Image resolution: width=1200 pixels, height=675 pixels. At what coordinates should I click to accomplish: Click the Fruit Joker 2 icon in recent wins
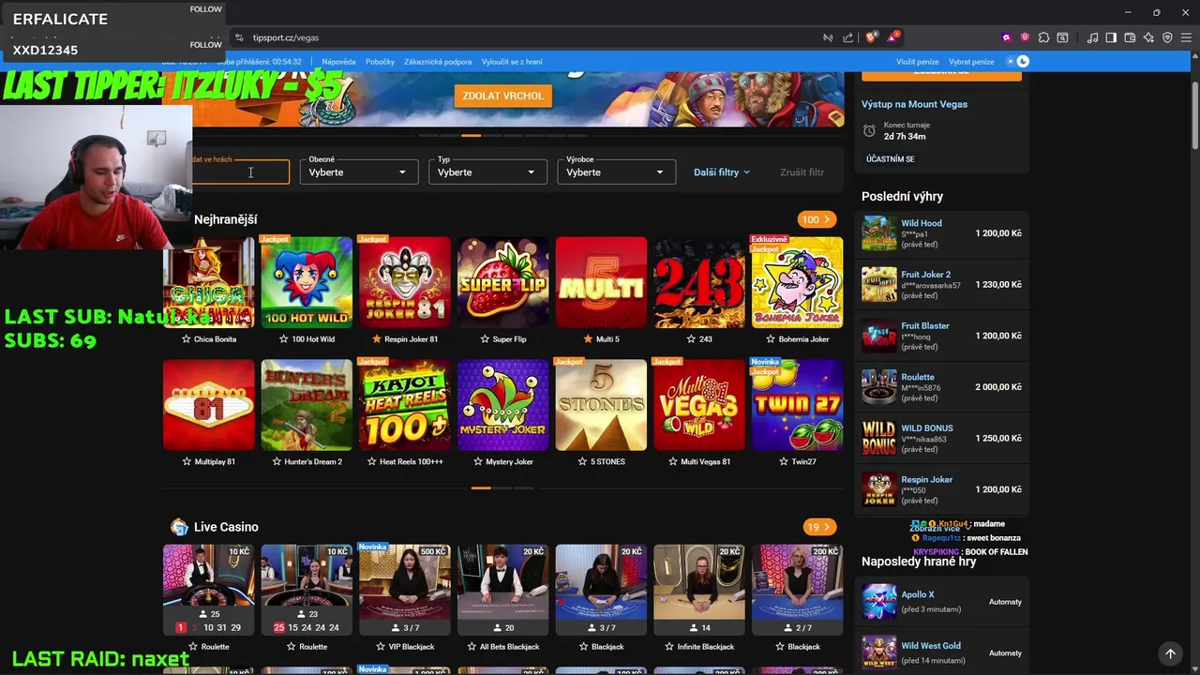coord(879,285)
